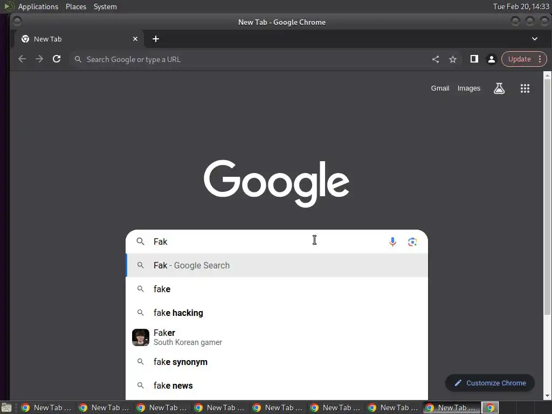The image size is (552, 414).
Task: Click the magnifier icon in search box
Action: coord(141,241)
